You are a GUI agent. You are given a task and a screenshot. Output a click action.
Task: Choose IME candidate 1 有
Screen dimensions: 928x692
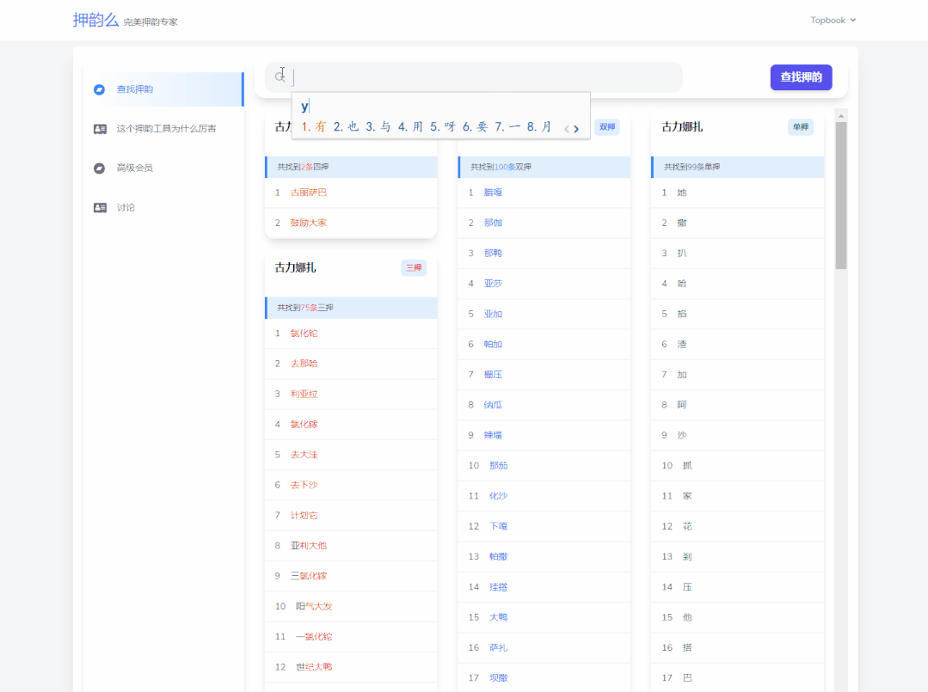tap(314, 126)
